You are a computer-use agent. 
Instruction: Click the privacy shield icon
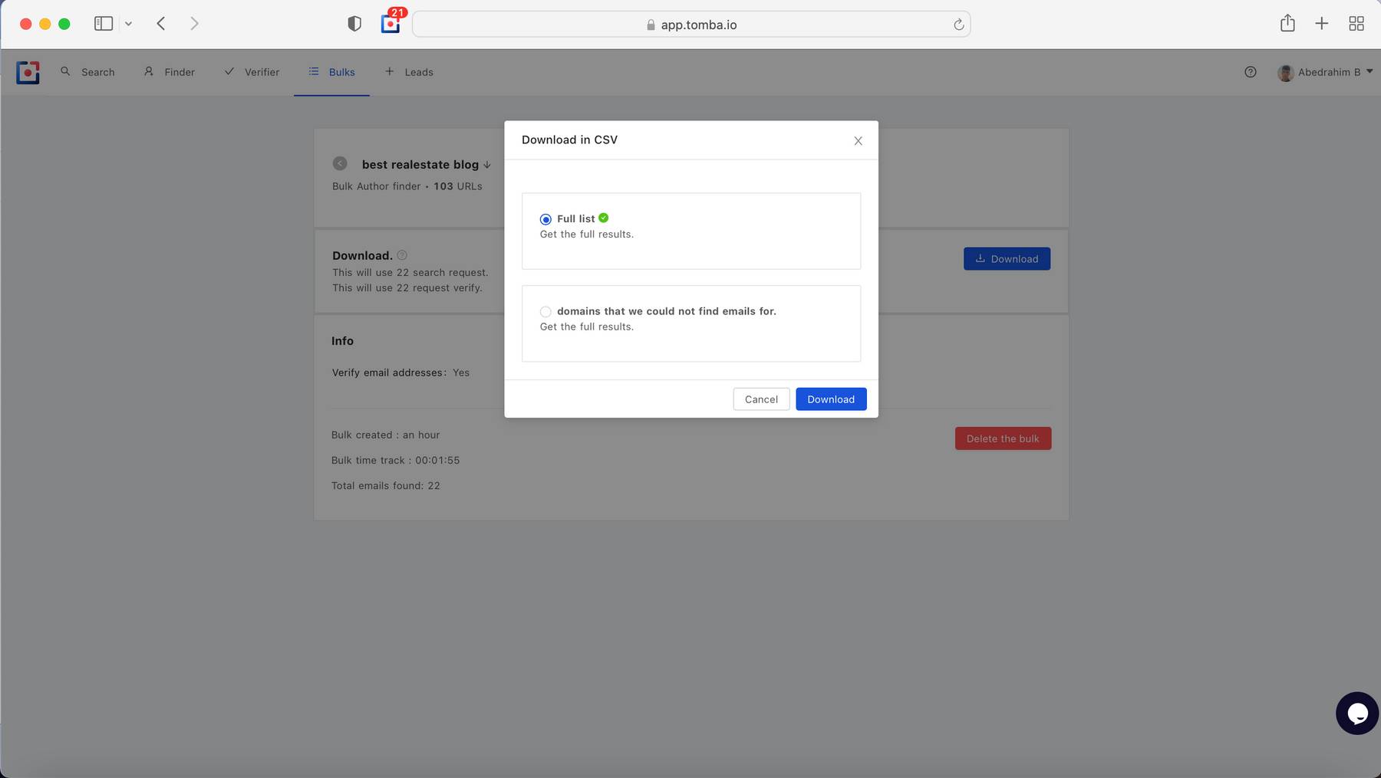click(x=354, y=24)
